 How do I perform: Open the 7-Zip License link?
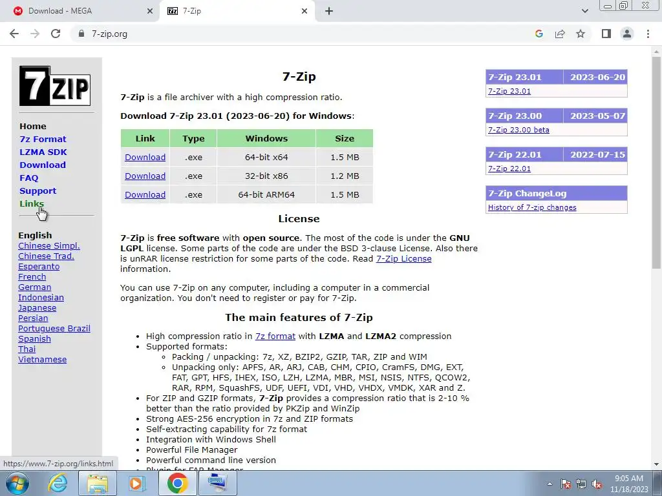point(403,258)
